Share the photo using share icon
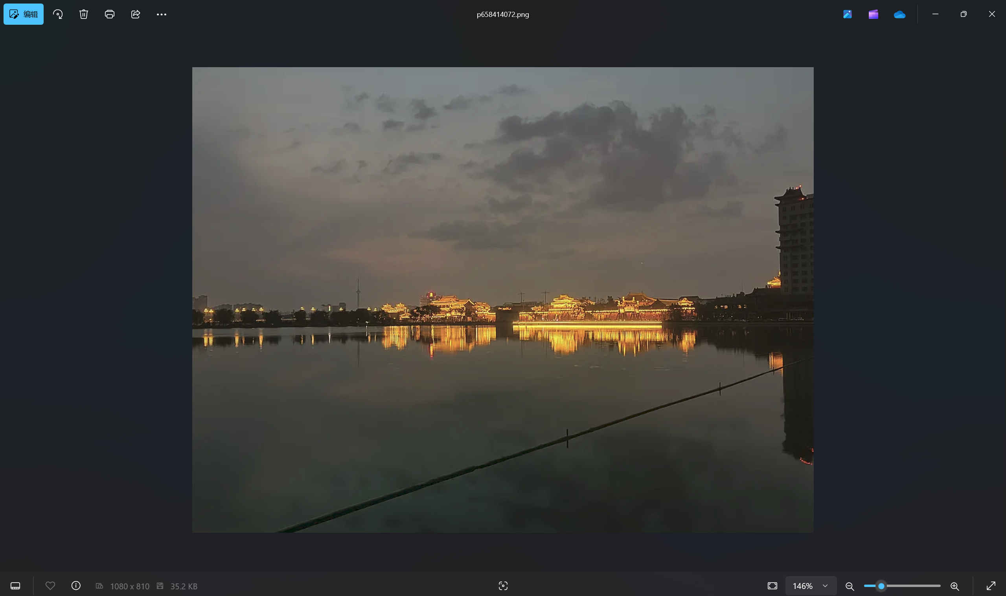Image resolution: width=1006 pixels, height=596 pixels. (x=136, y=15)
